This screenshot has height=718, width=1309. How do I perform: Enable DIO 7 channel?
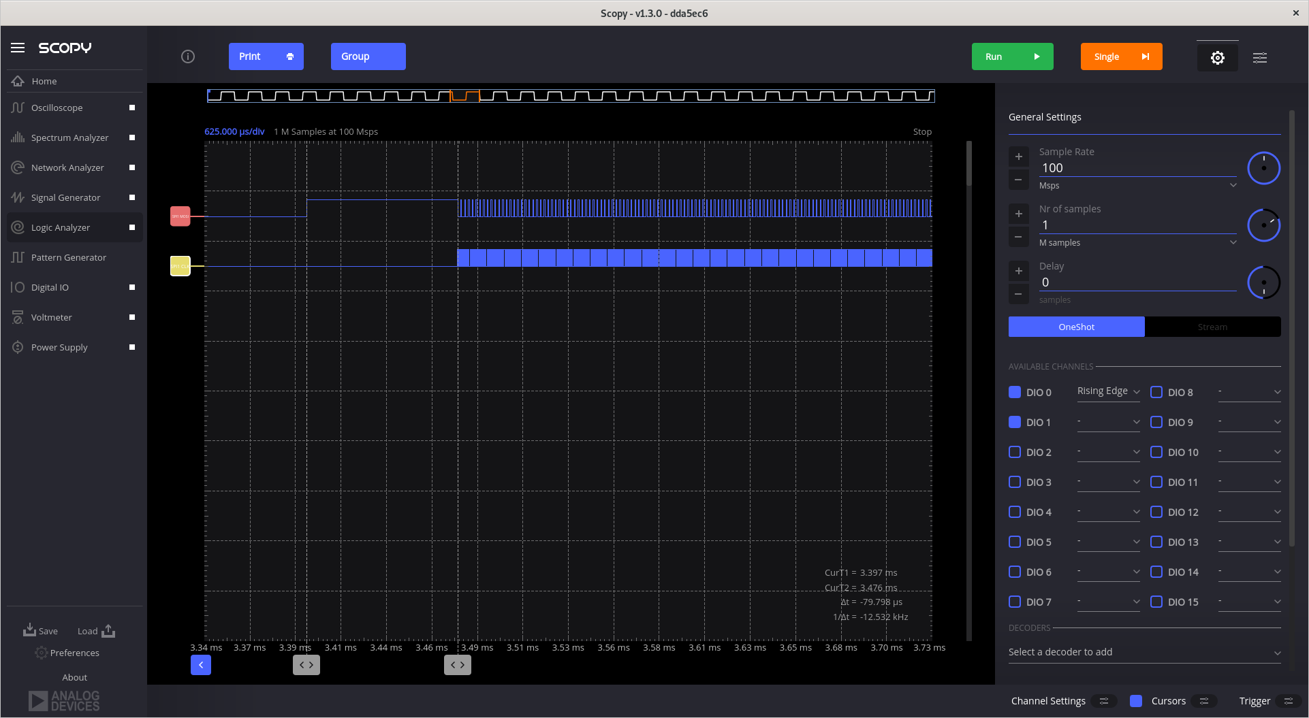1015,602
